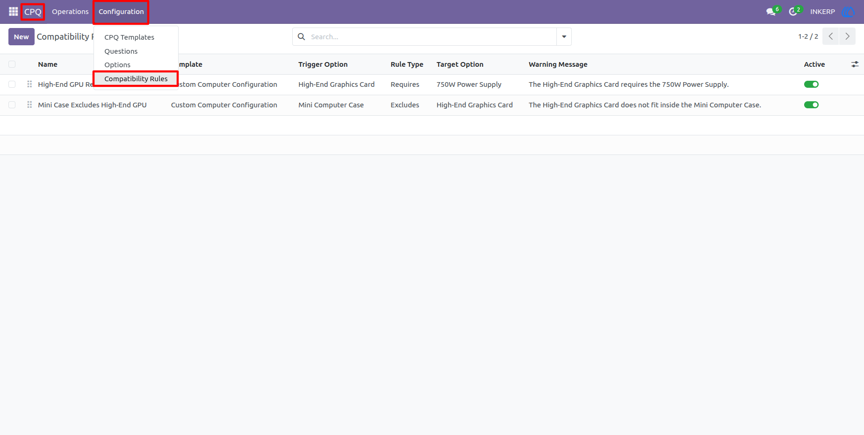
Task: Click the High-End Graphics Card trigger option cell
Action: coord(337,84)
